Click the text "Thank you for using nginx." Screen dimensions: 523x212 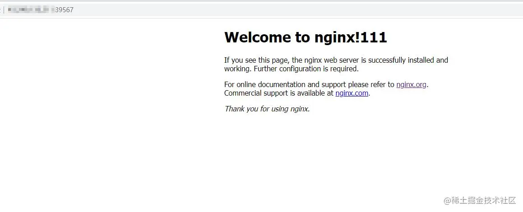(267, 109)
